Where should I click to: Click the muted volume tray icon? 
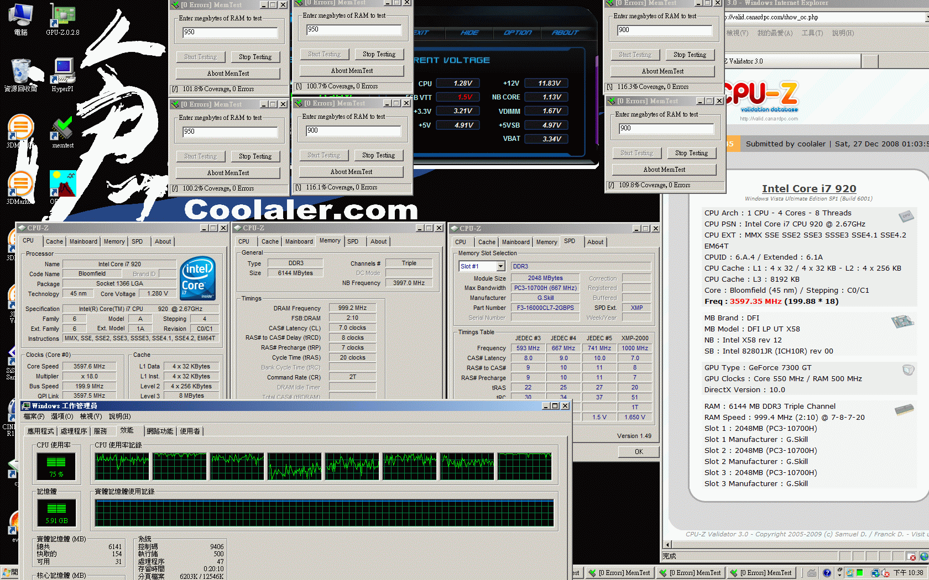click(x=885, y=573)
